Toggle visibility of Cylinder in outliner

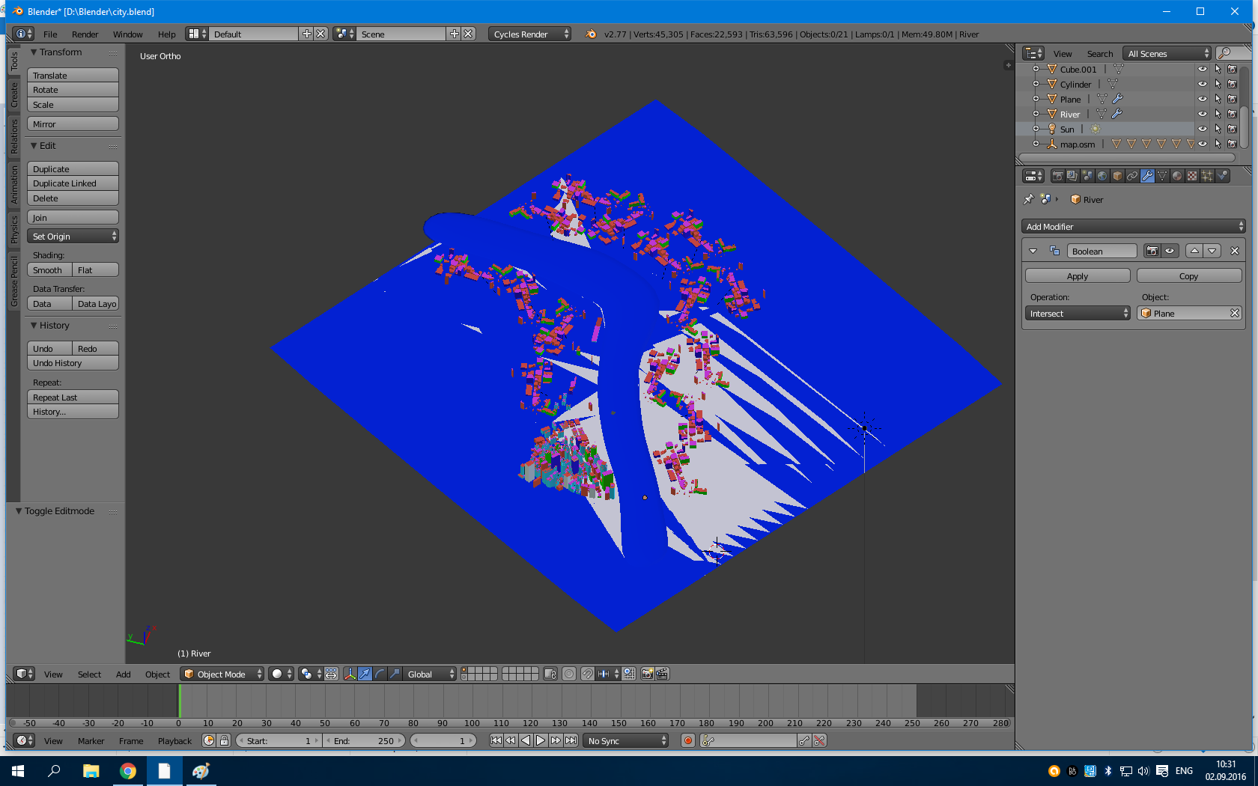(1203, 84)
